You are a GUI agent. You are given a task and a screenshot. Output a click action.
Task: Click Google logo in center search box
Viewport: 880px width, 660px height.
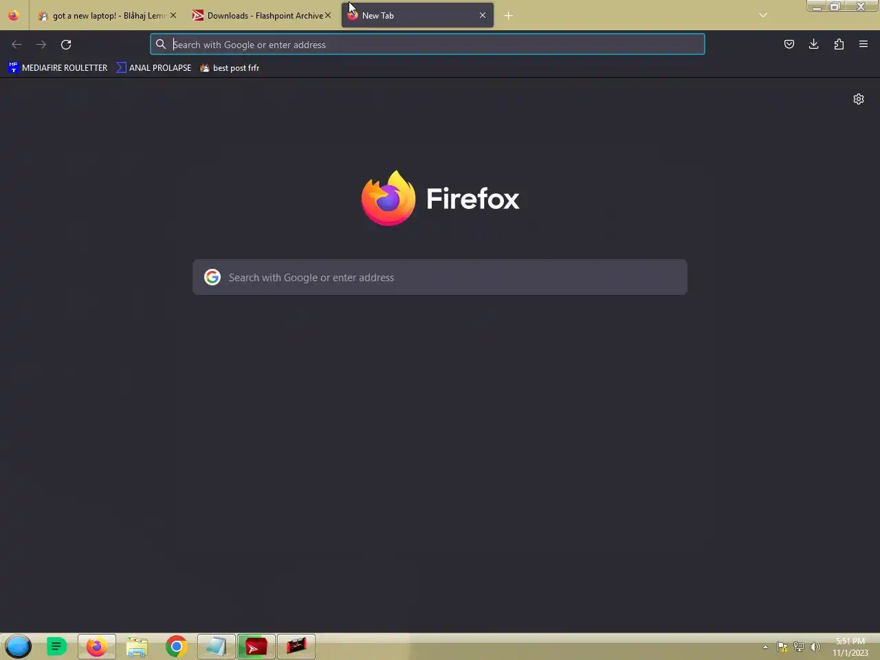pos(212,277)
